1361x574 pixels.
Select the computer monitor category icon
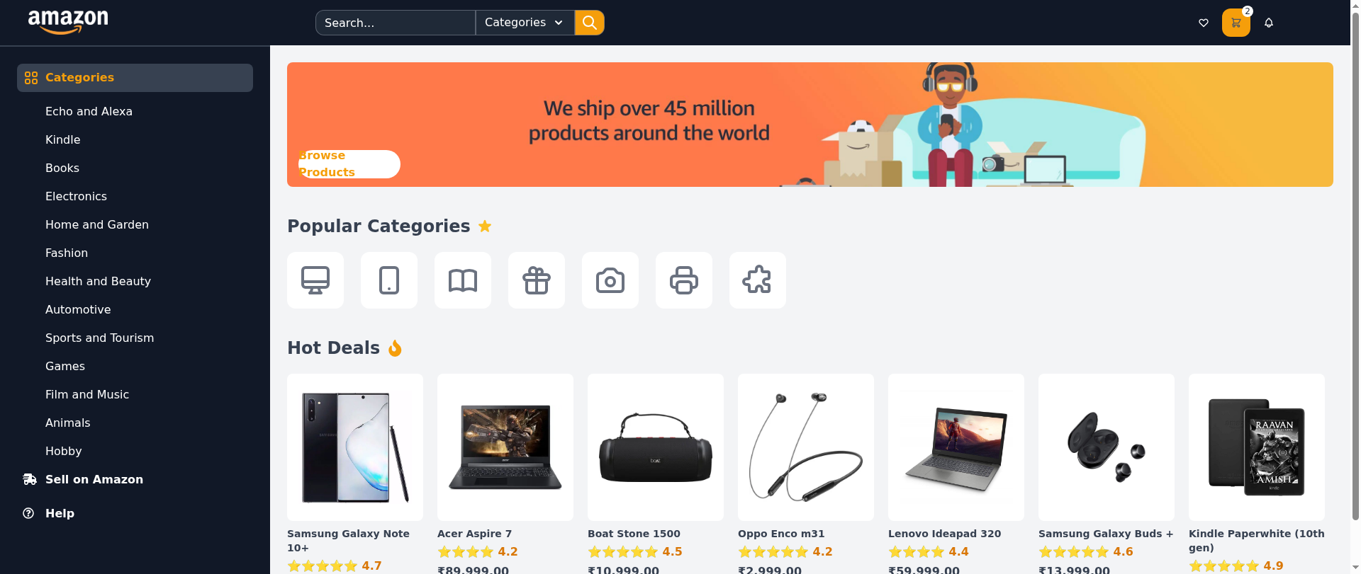(x=315, y=280)
